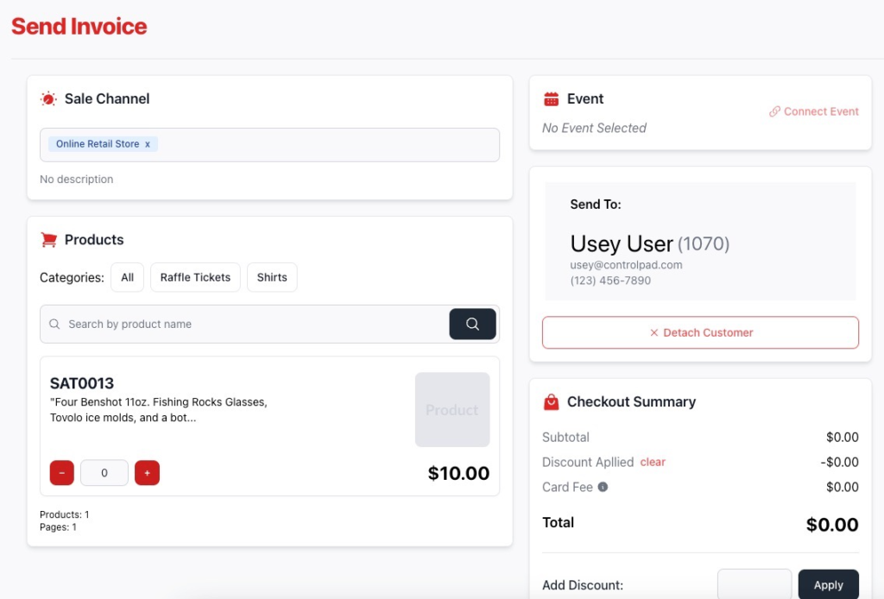Remove the Online Retail Store tag
Image resolution: width=884 pixels, height=599 pixels.
148,144
